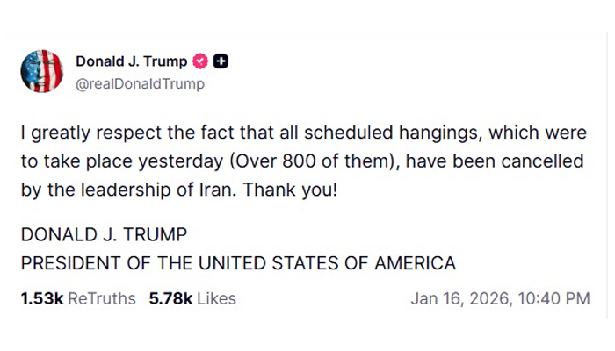Open Donald J. Trump display name

click(x=132, y=61)
